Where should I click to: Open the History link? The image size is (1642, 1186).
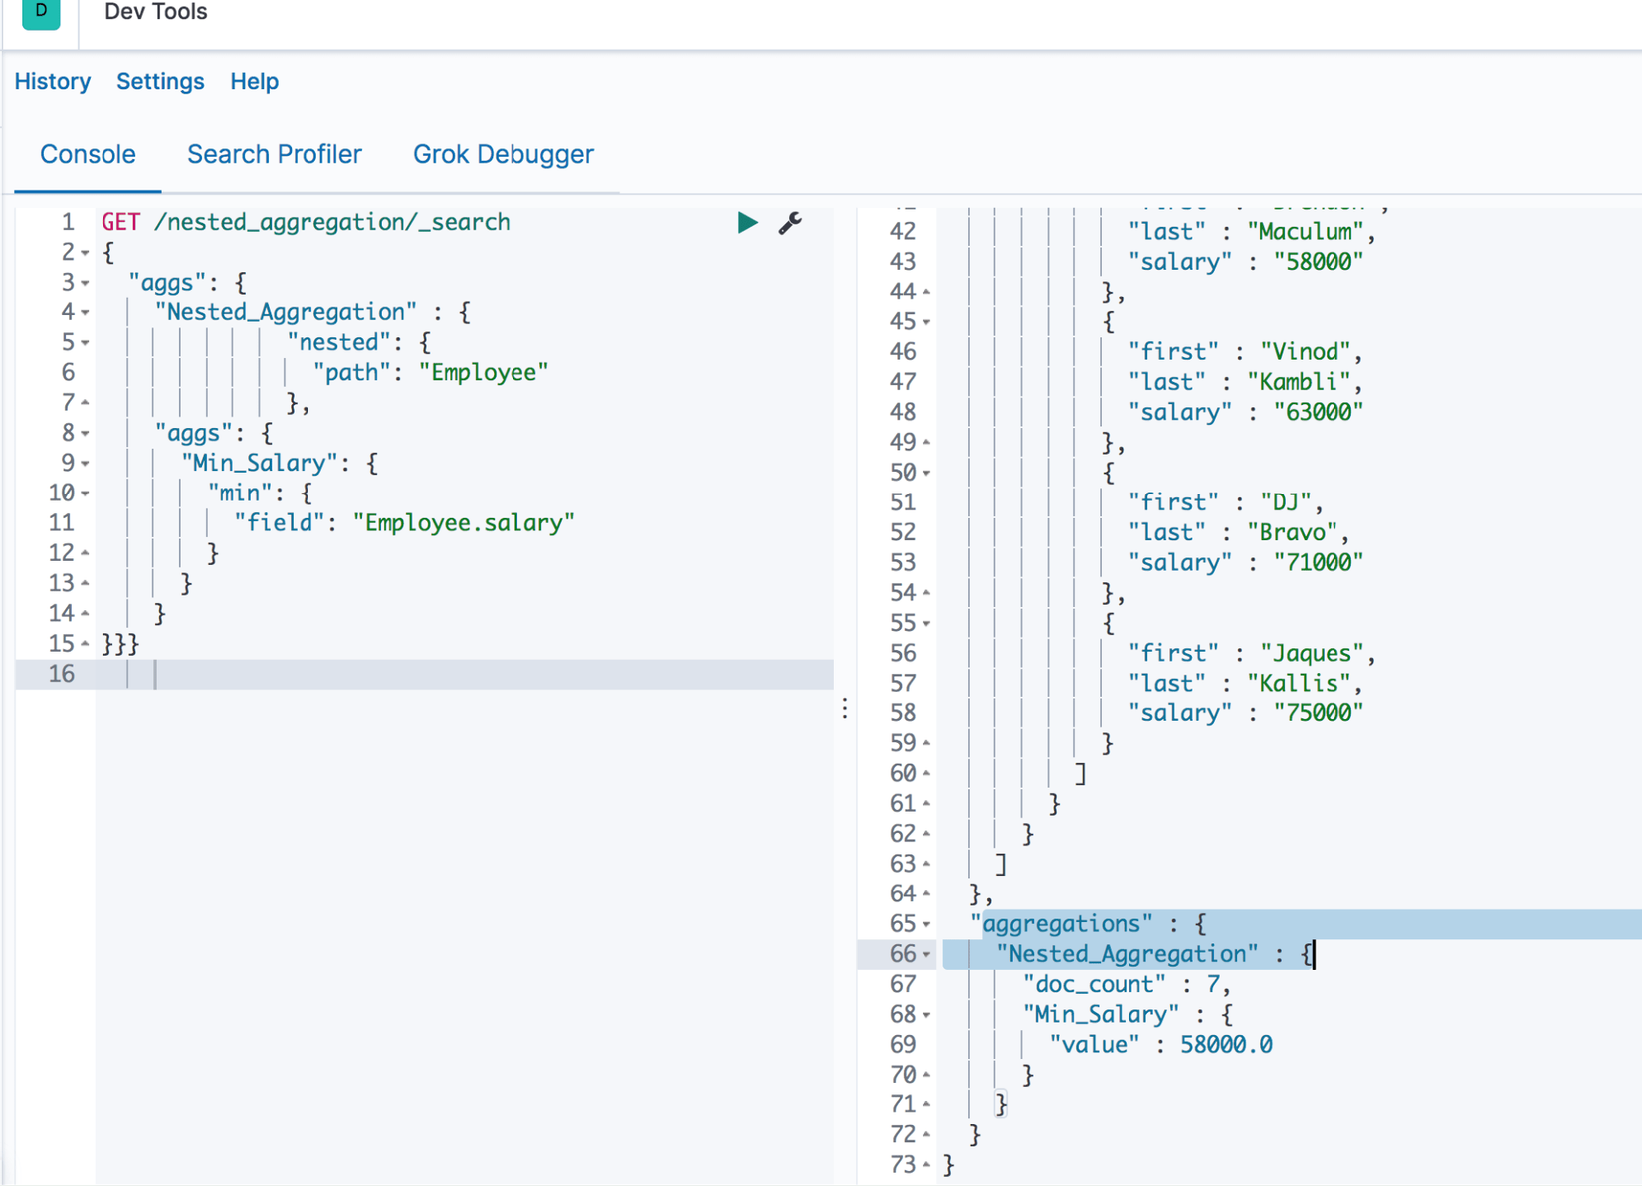click(x=52, y=81)
